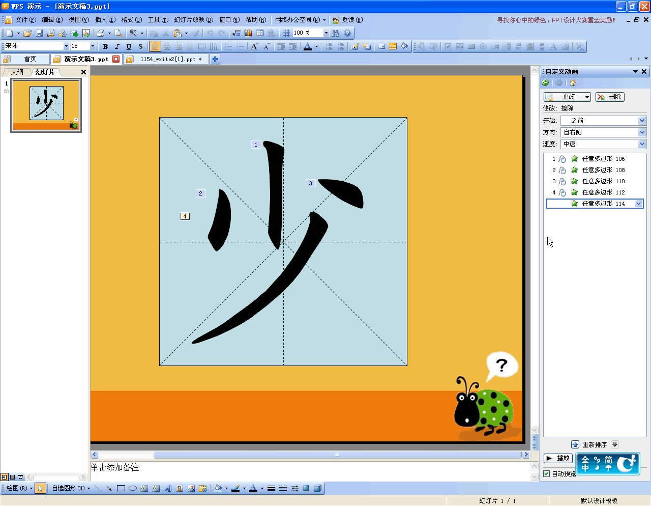This screenshot has height=506, width=651.
Task: Click the 删除 delete button
Action: point(609,97)
